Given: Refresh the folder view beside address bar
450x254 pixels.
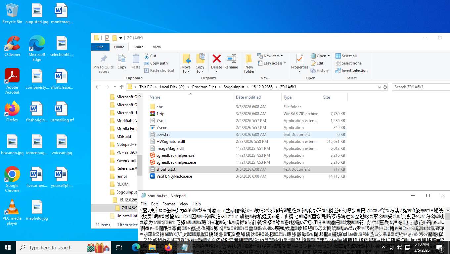Looking at the screenshot, I should [385, 87].
